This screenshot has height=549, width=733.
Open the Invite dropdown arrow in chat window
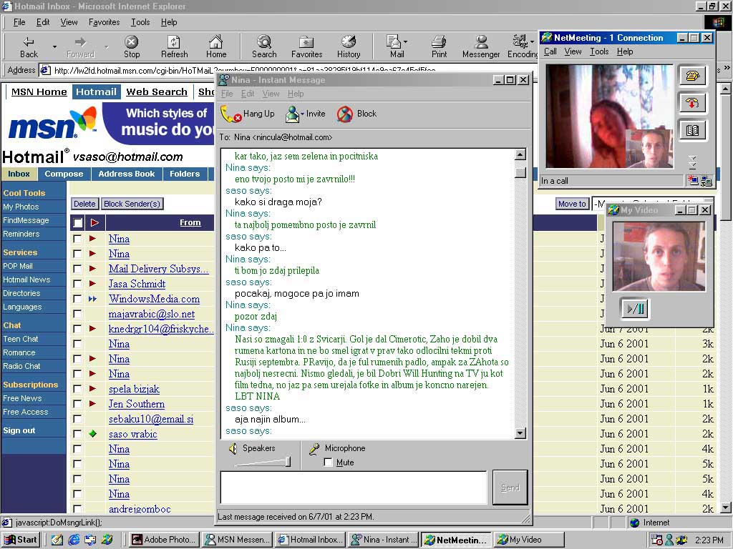point(303,114)
